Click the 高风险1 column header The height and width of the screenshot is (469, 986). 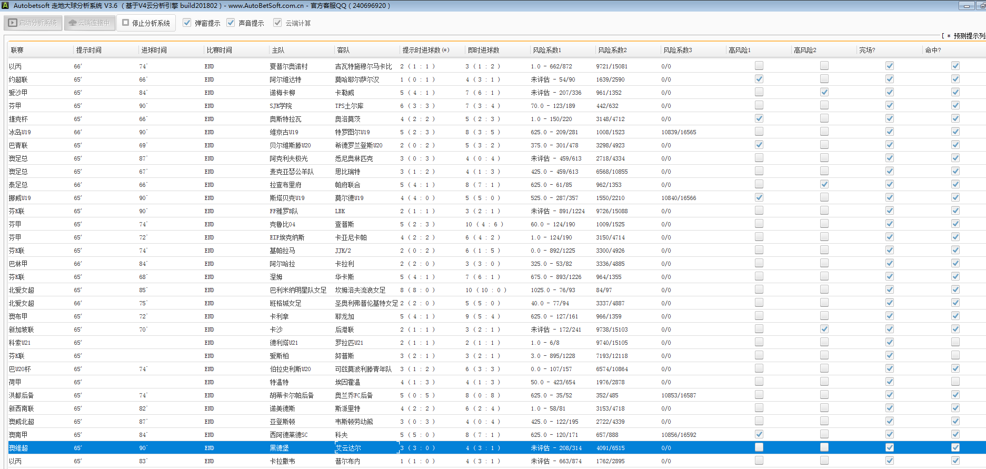click(740, 50)
